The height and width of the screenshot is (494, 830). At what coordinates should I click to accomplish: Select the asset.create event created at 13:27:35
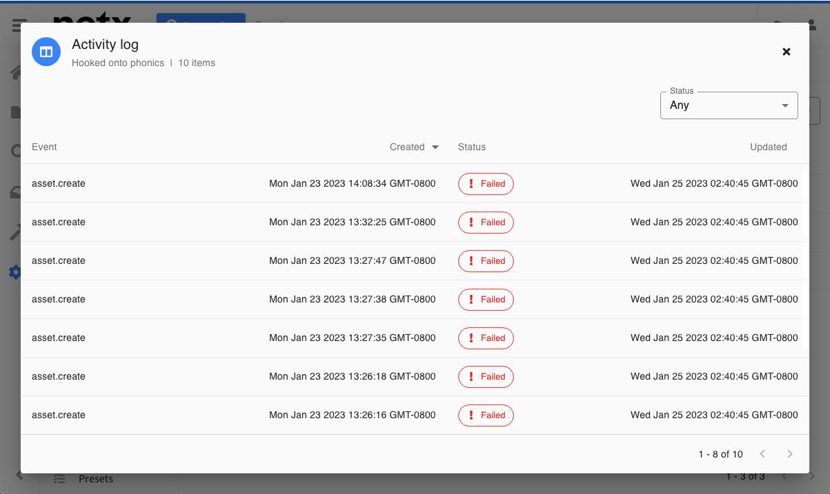(59, 338)
